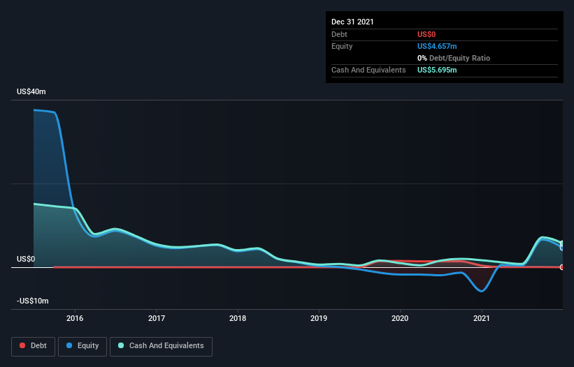Click the red US$0 debt value
The height and width of the screenshot is (367, 574).
(426, 34)
